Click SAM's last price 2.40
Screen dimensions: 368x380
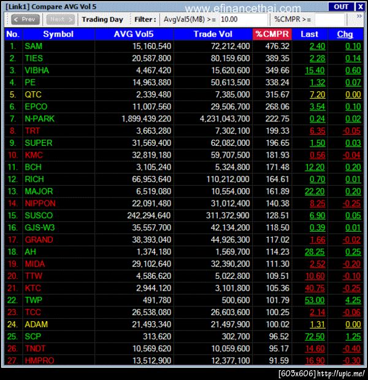click(317, 46)
